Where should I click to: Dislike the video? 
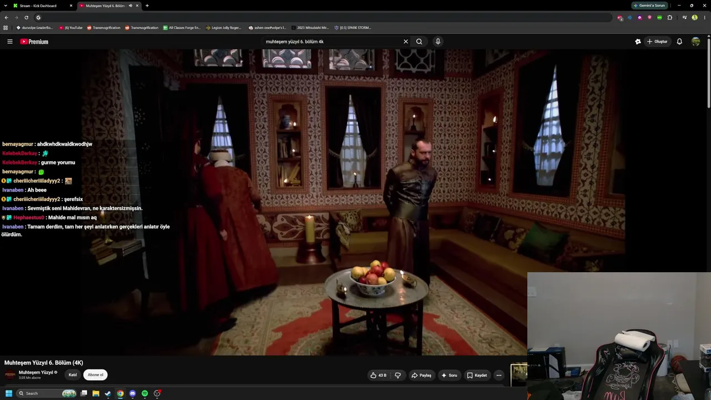tap(398, 376)
